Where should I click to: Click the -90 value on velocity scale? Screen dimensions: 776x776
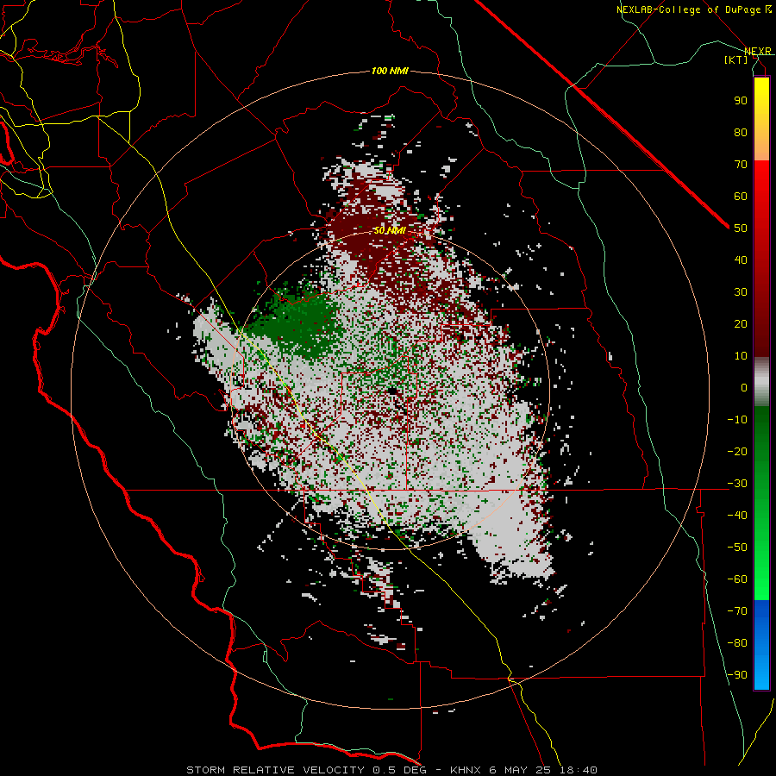pyautogui.click(x=737, y=674)
